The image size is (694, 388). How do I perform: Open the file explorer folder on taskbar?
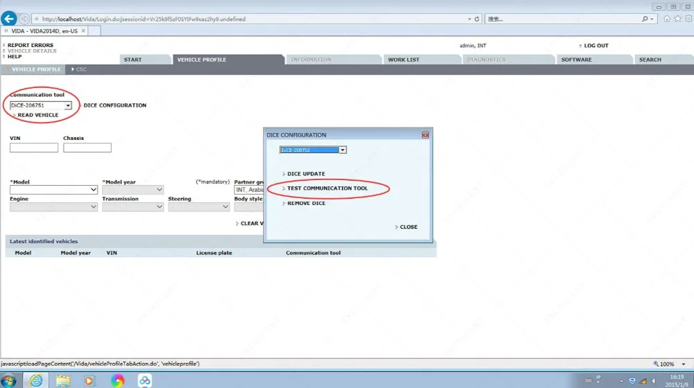click(63, 380)
